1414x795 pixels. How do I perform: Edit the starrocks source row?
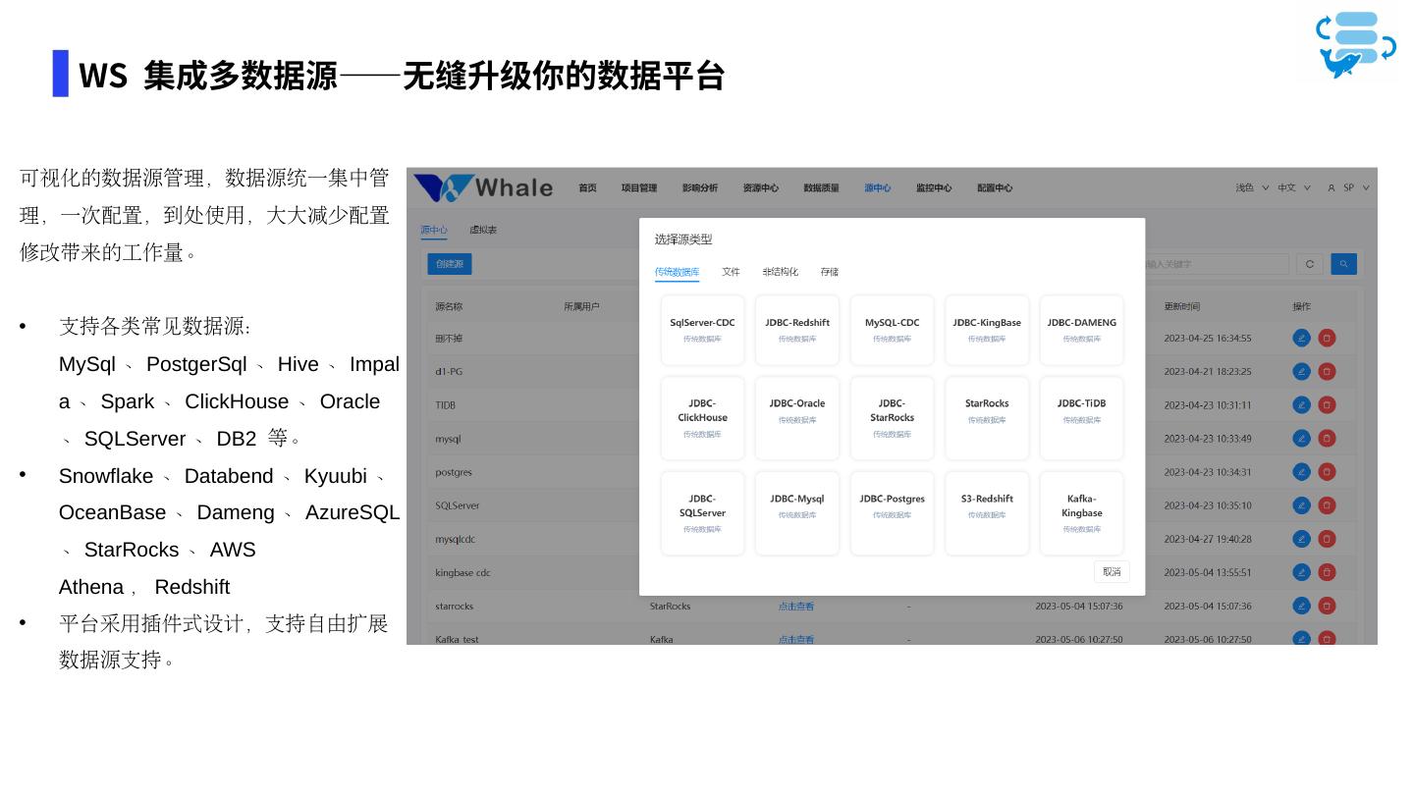tap(1301, 606)
